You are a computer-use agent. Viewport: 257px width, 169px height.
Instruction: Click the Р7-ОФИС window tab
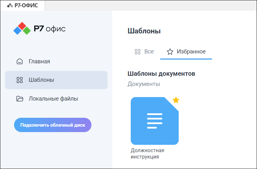(22, 5)
